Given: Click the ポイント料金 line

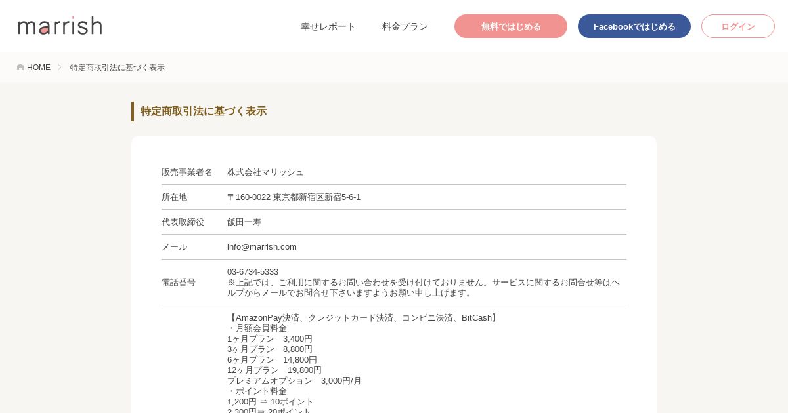Looking at the screenshot, I should point(257,391).
